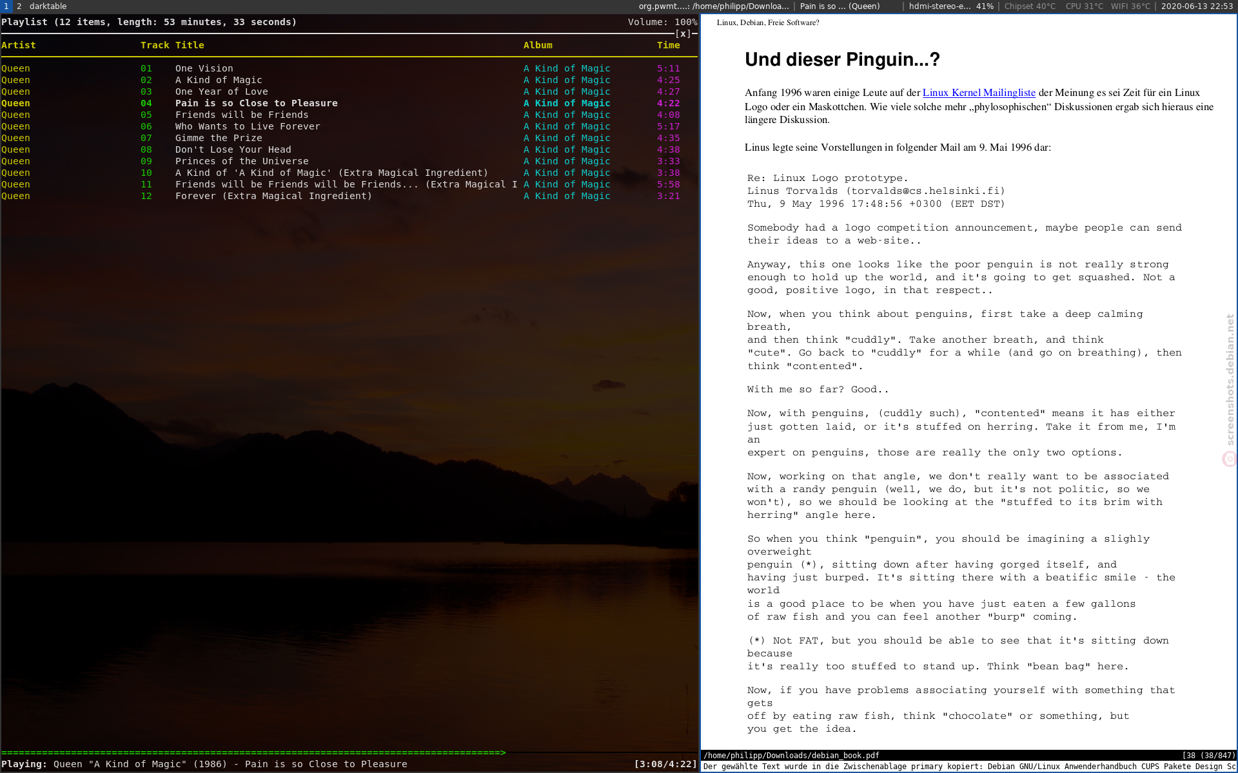Screen dimensions: 1238x773
Task: Click the Artist column header
Action: [x=19, y=45]
